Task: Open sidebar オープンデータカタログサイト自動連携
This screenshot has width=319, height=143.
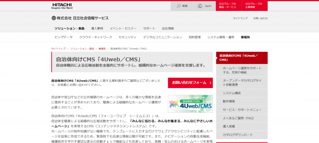Action: click(242, 83)
